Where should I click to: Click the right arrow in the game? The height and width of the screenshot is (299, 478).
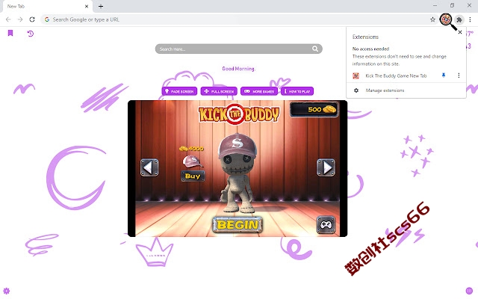point(326,167)
